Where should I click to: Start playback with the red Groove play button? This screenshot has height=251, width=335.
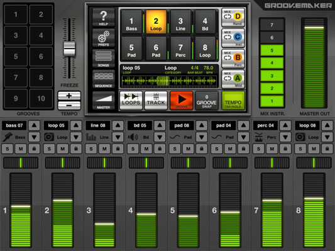[182, 100]
